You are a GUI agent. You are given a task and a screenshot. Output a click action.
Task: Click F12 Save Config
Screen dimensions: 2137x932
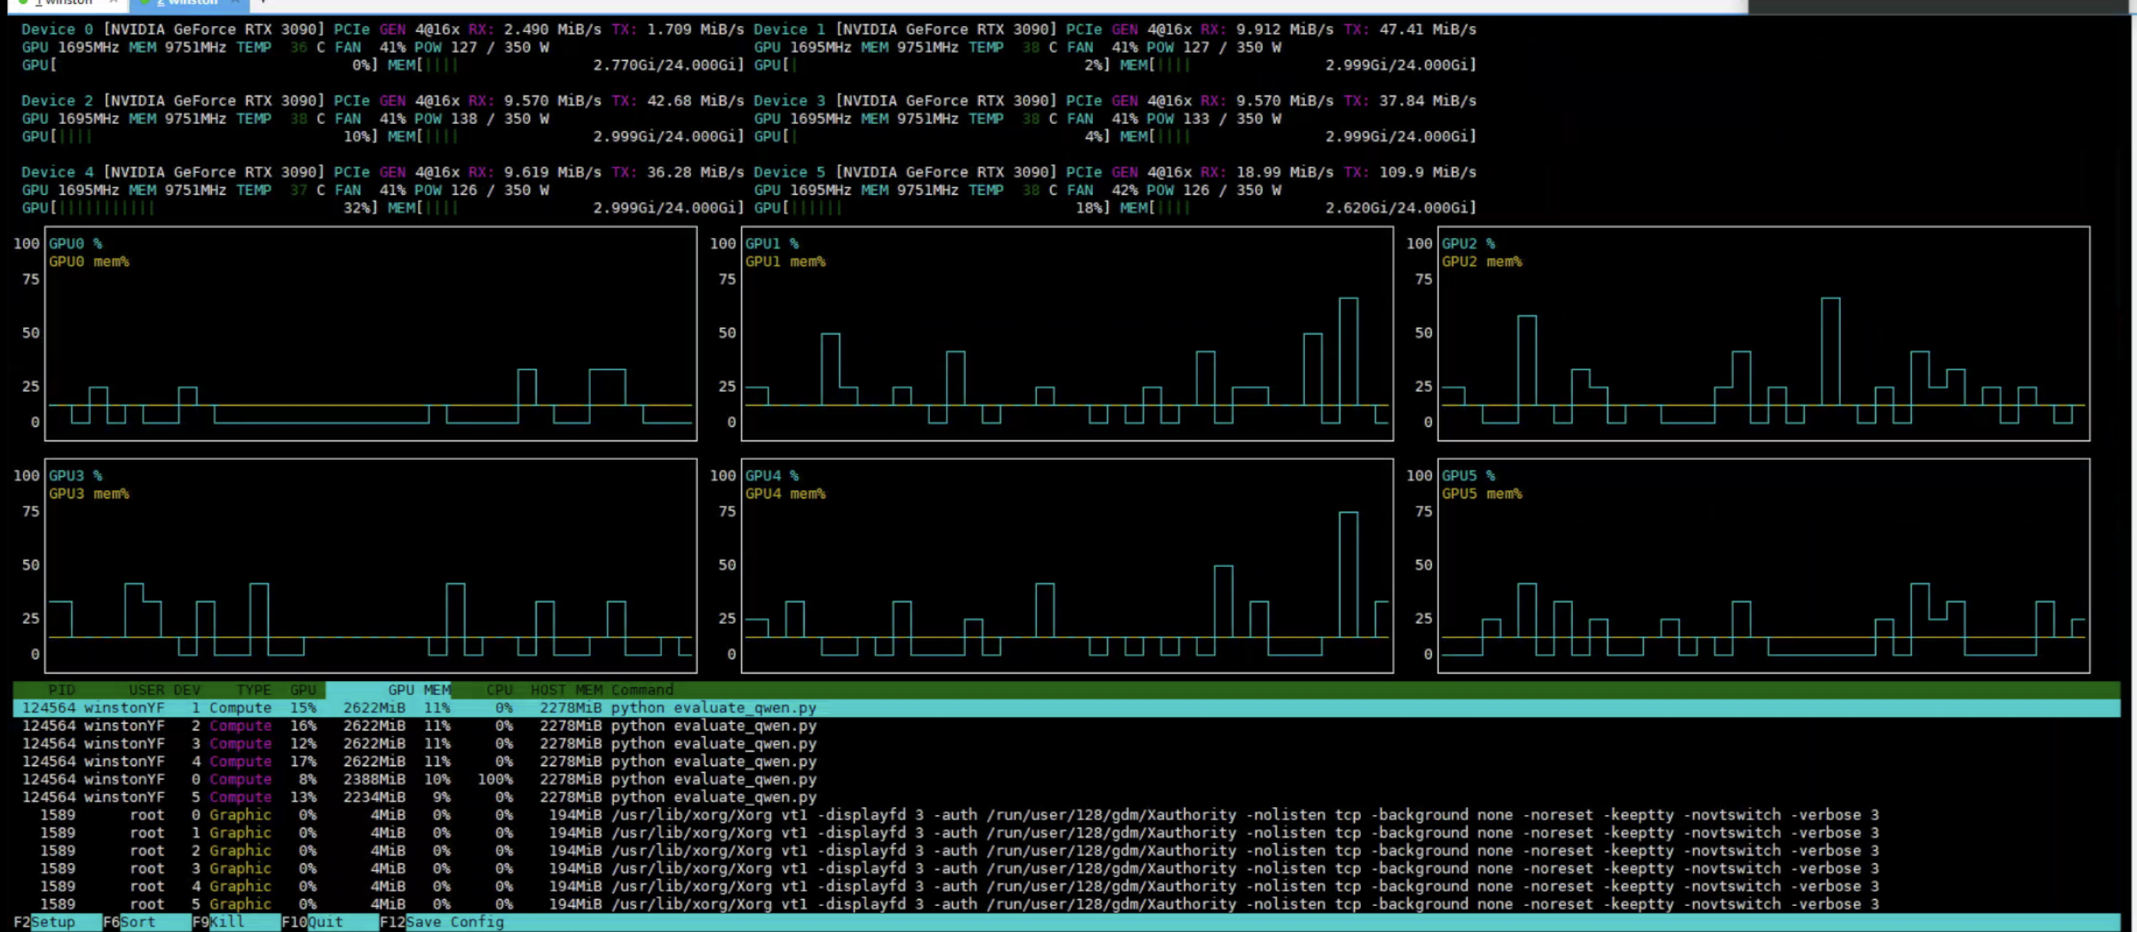tap(442, 922)
